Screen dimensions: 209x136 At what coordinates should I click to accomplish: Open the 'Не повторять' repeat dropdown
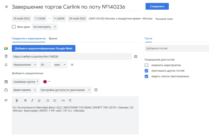[x=44, y=27]
